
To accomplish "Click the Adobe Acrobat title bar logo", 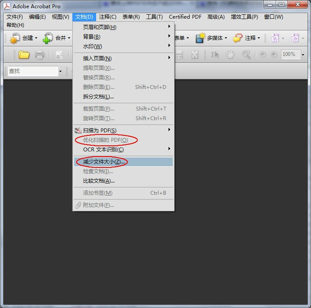I will click(x=7, y=6).
